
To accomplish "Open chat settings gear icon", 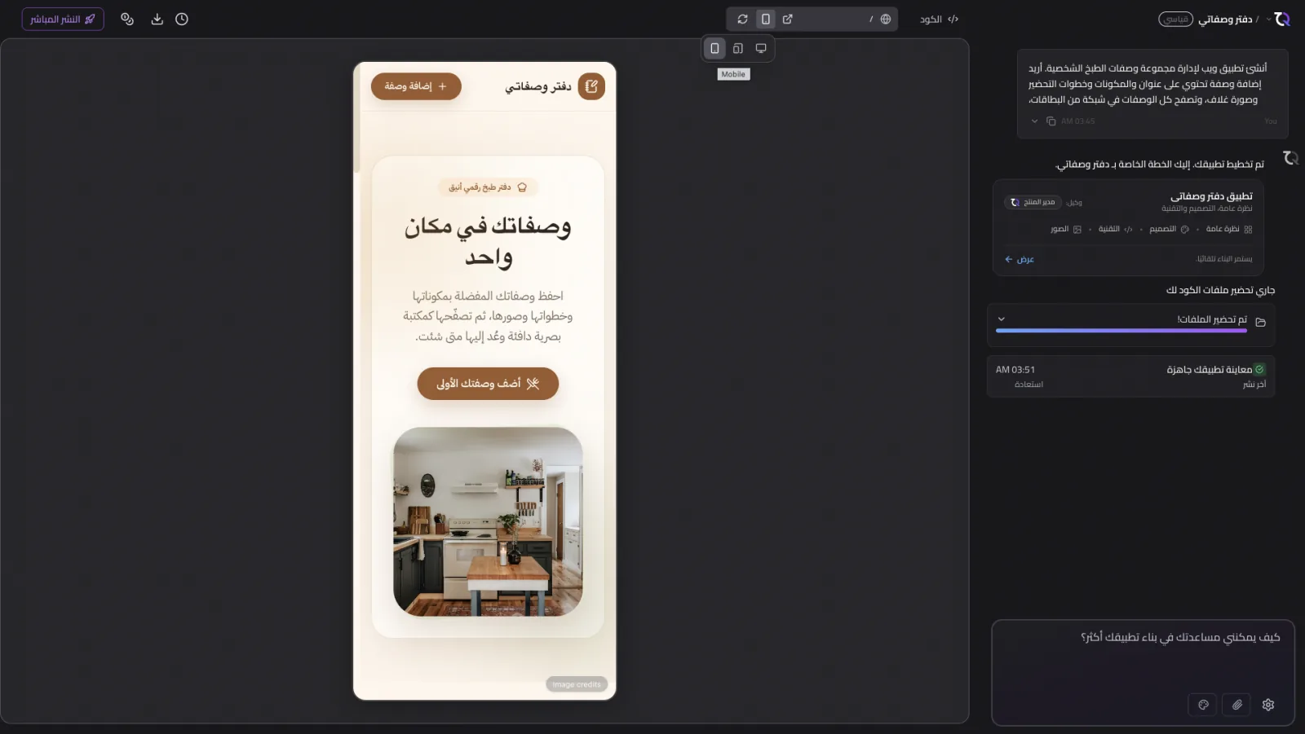I will [1268, 705].
